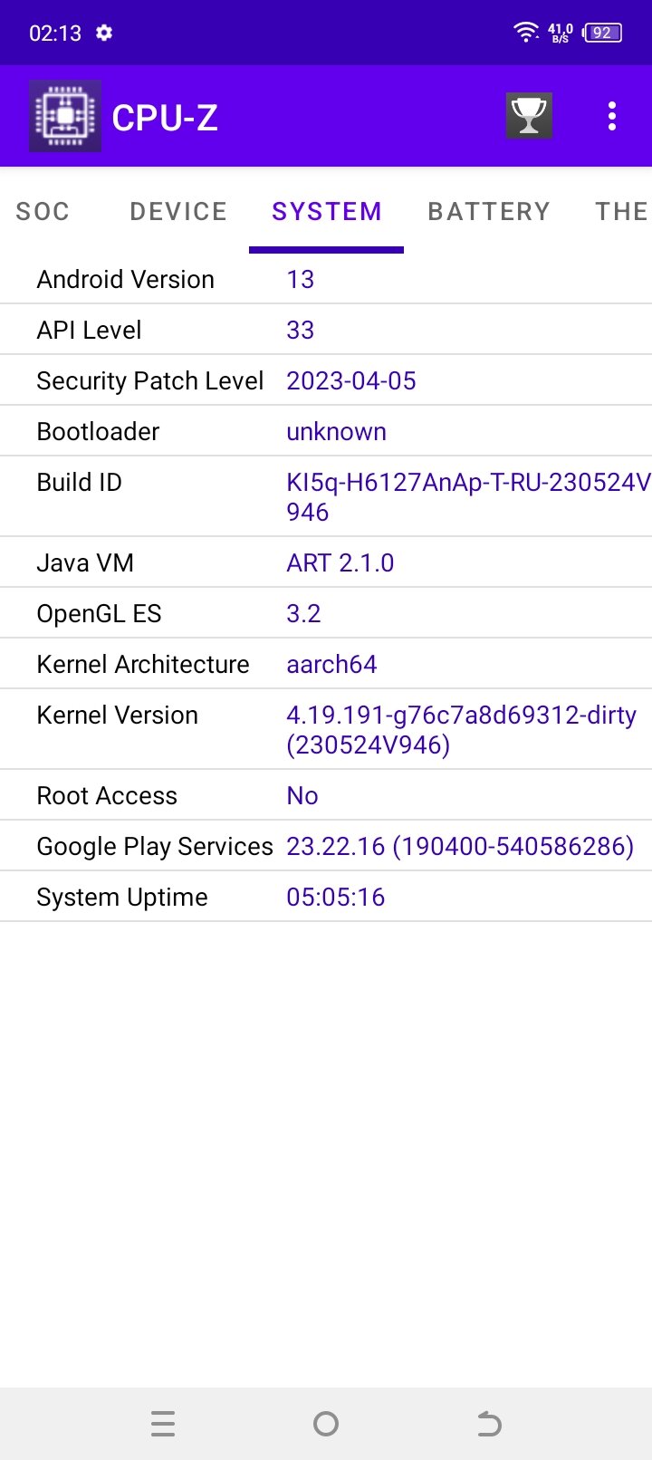Tap the Google Play Services version
The height and width of the screenshot is (1460, 652).
[460, 846]
